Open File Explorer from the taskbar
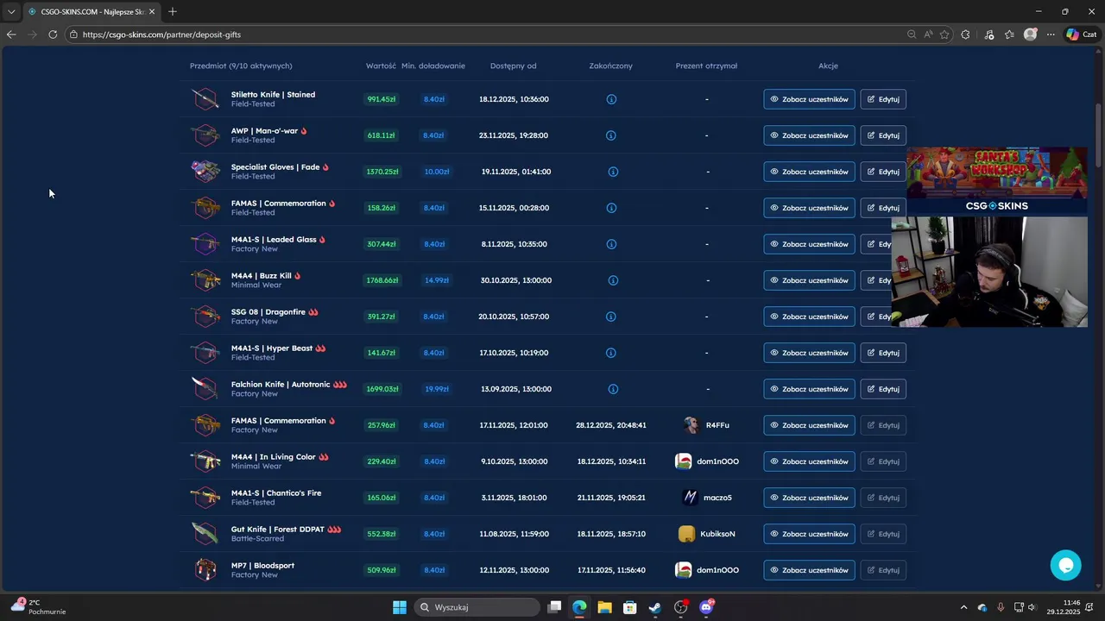The height and width of the screenshot is (621, 1105). click(604, 607)
